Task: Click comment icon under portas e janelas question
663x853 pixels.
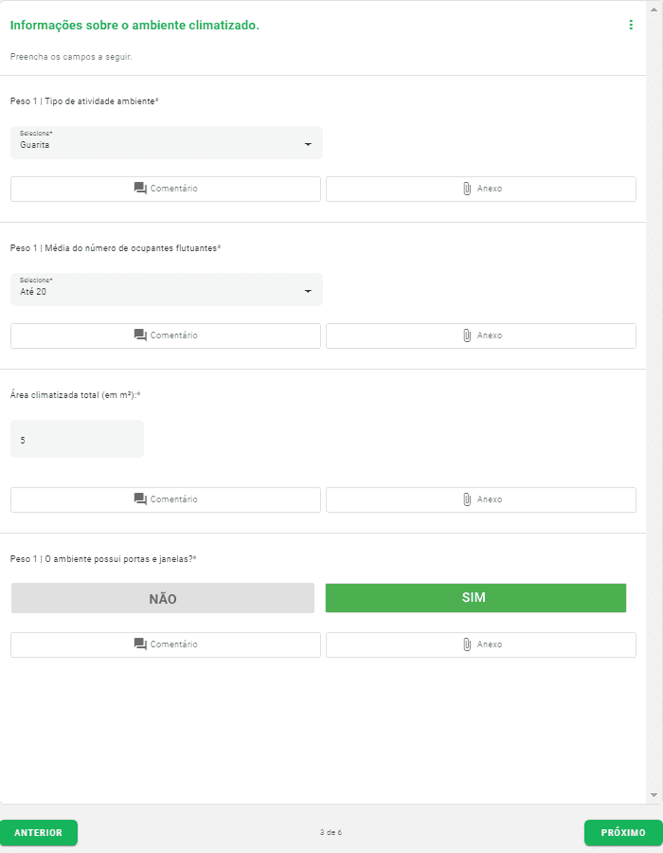Action: [x=140, y=644]
